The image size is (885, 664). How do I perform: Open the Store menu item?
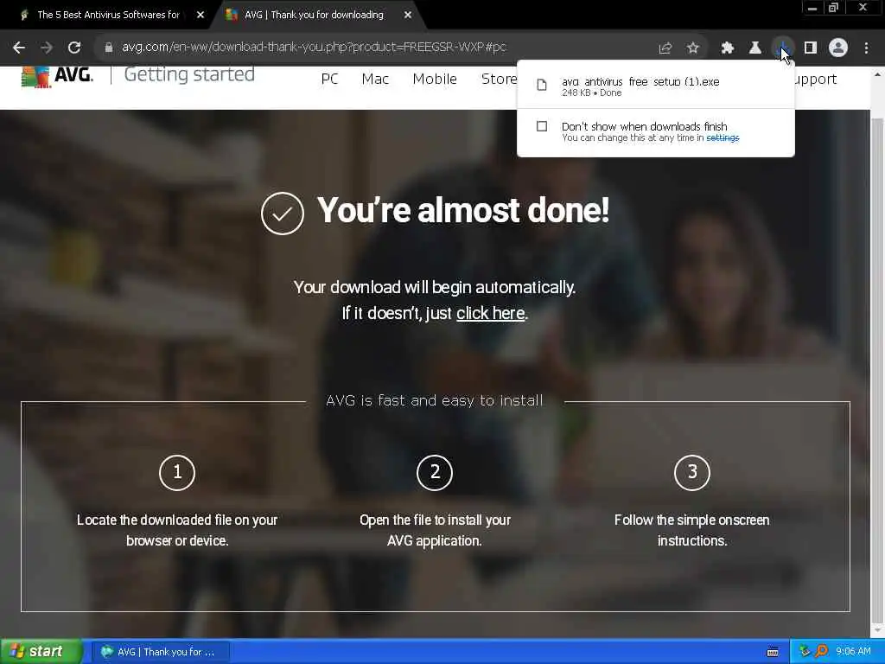click(499, 79)
